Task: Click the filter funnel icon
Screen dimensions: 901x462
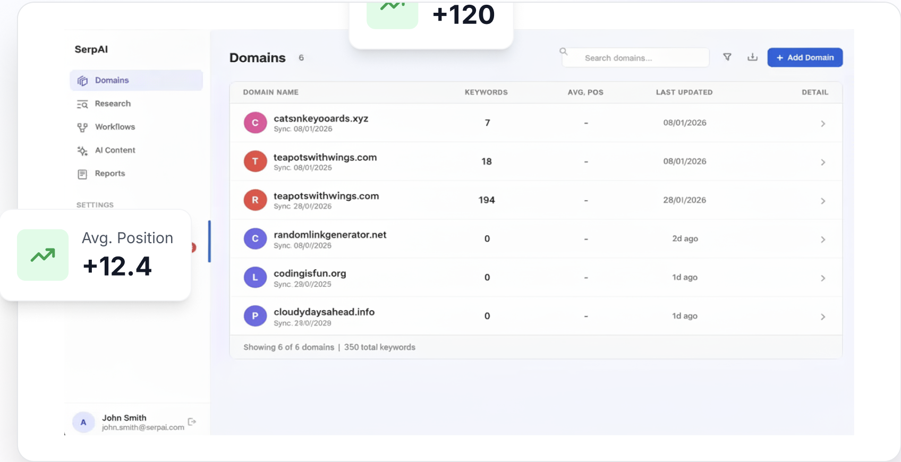Action: 727,57
